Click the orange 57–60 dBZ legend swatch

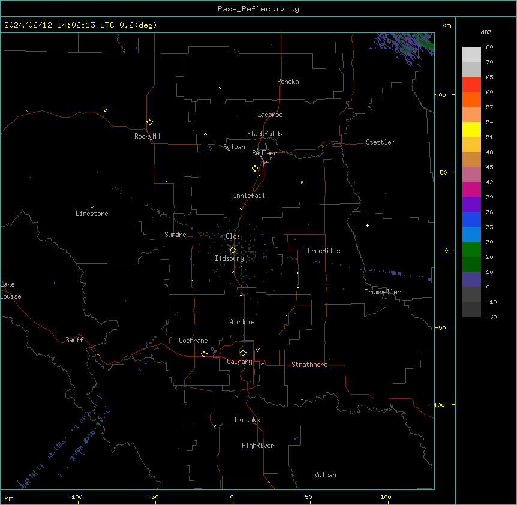click(x=471, y=99)
